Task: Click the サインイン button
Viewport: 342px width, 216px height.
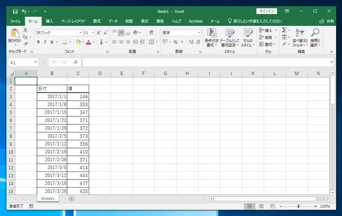Action: click(267, 11)
